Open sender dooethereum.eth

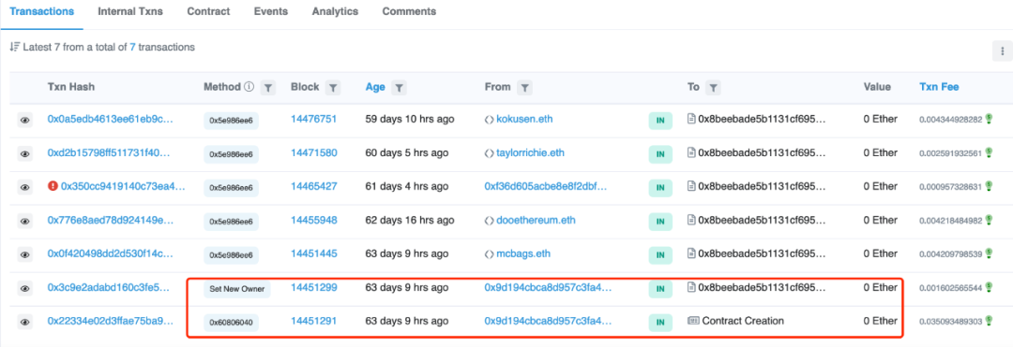tap(536, 220)
